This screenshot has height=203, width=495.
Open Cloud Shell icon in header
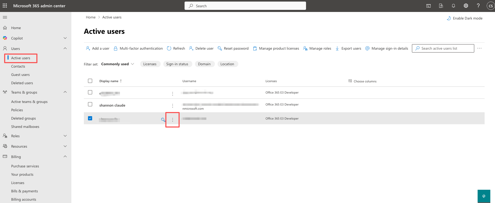click(x=429, y=6)
